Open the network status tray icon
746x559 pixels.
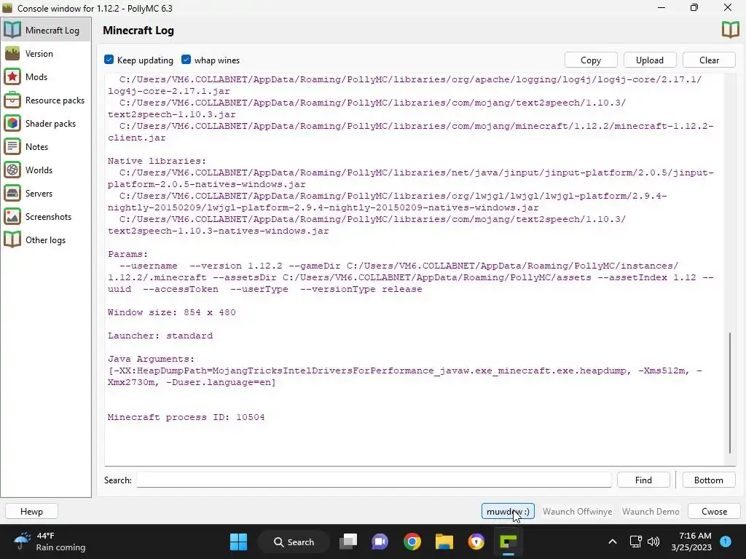(635, 541)
